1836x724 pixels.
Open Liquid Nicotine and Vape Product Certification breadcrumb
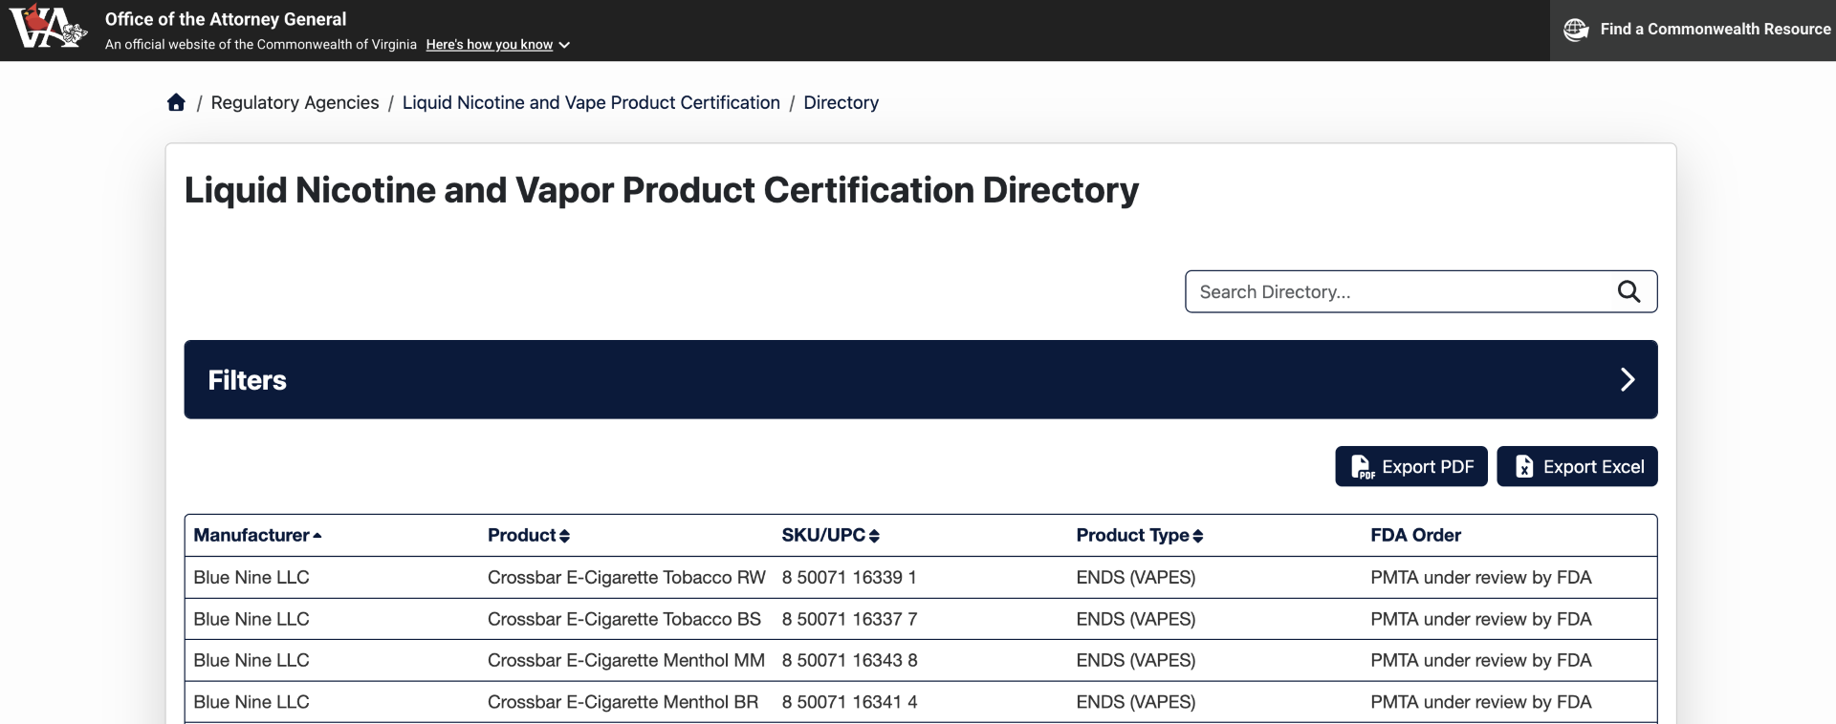[x=591, y=102]
